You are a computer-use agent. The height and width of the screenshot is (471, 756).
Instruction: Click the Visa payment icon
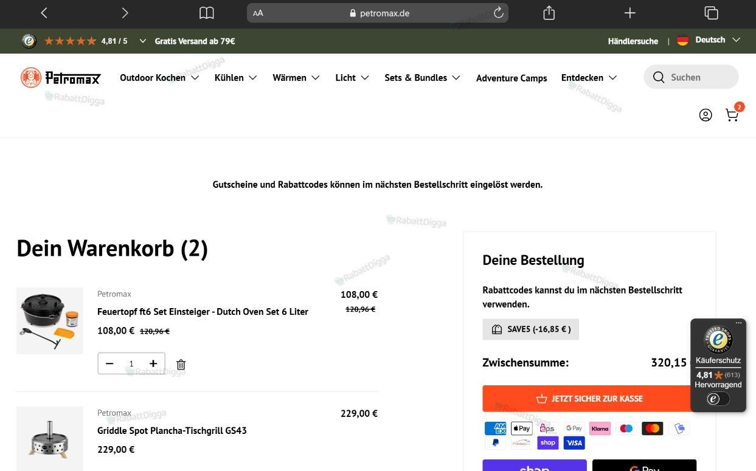pos(574,443)
